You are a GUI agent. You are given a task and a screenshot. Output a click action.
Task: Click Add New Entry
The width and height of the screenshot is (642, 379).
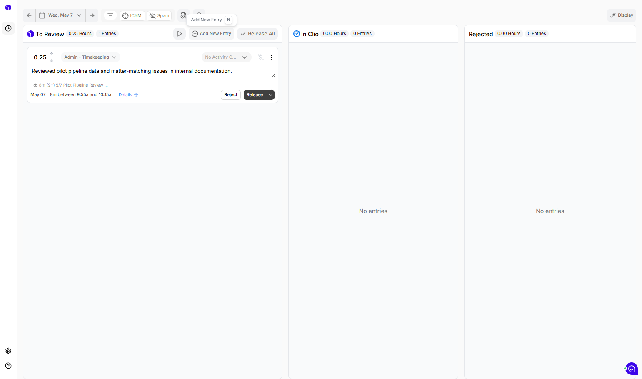(x=212, y=34)
